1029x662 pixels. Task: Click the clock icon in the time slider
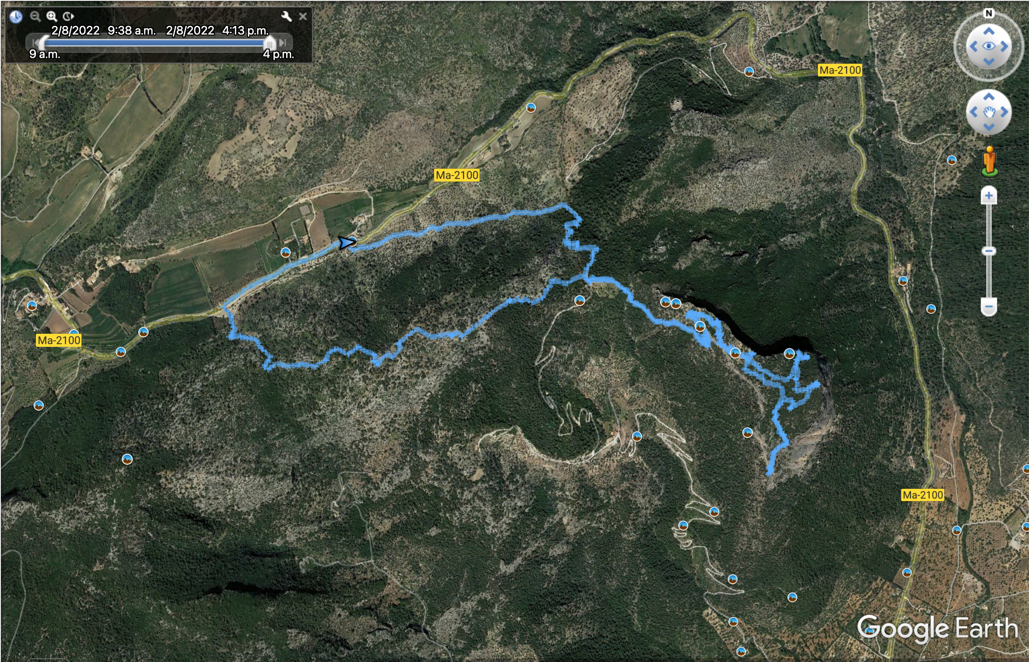point(16,17)
